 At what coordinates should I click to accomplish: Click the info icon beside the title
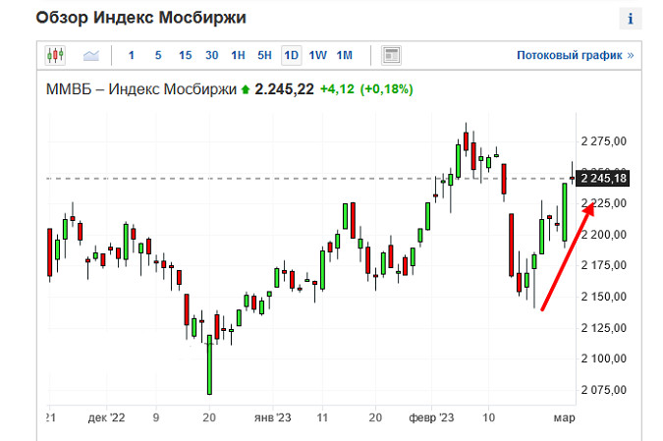pos(630,19)
